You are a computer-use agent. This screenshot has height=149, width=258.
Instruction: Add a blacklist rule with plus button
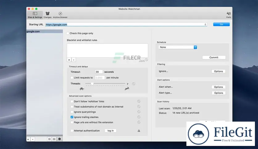coord(69,60)
